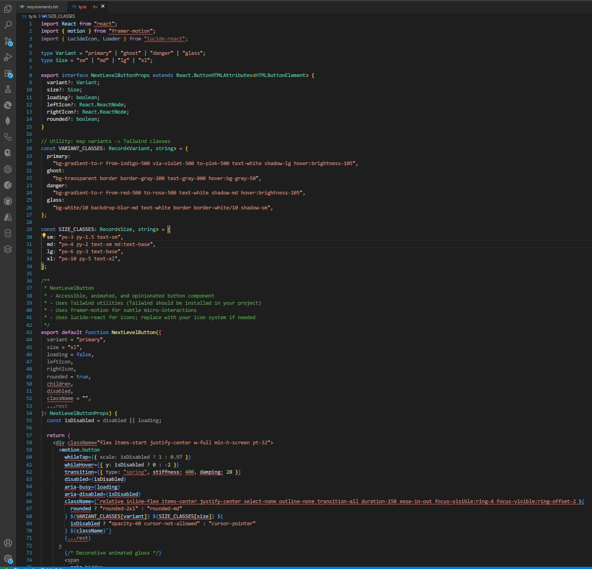
Task: Click "loading = false" on line 46
Action: pyautogui.click(x=69, y=354)
